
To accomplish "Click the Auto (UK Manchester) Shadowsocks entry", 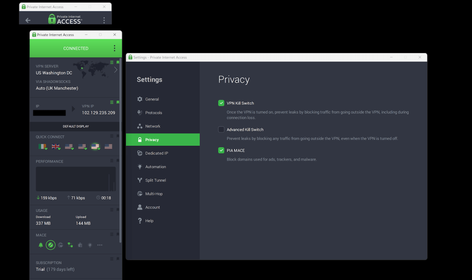I will click(x=57, y=88).
